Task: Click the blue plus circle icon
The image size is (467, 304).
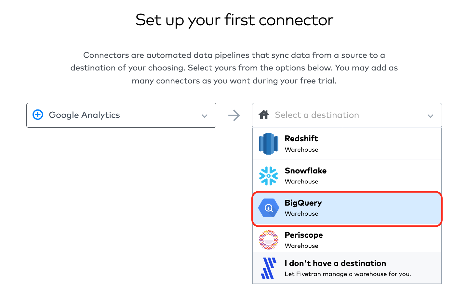Action: pos(38,115)
